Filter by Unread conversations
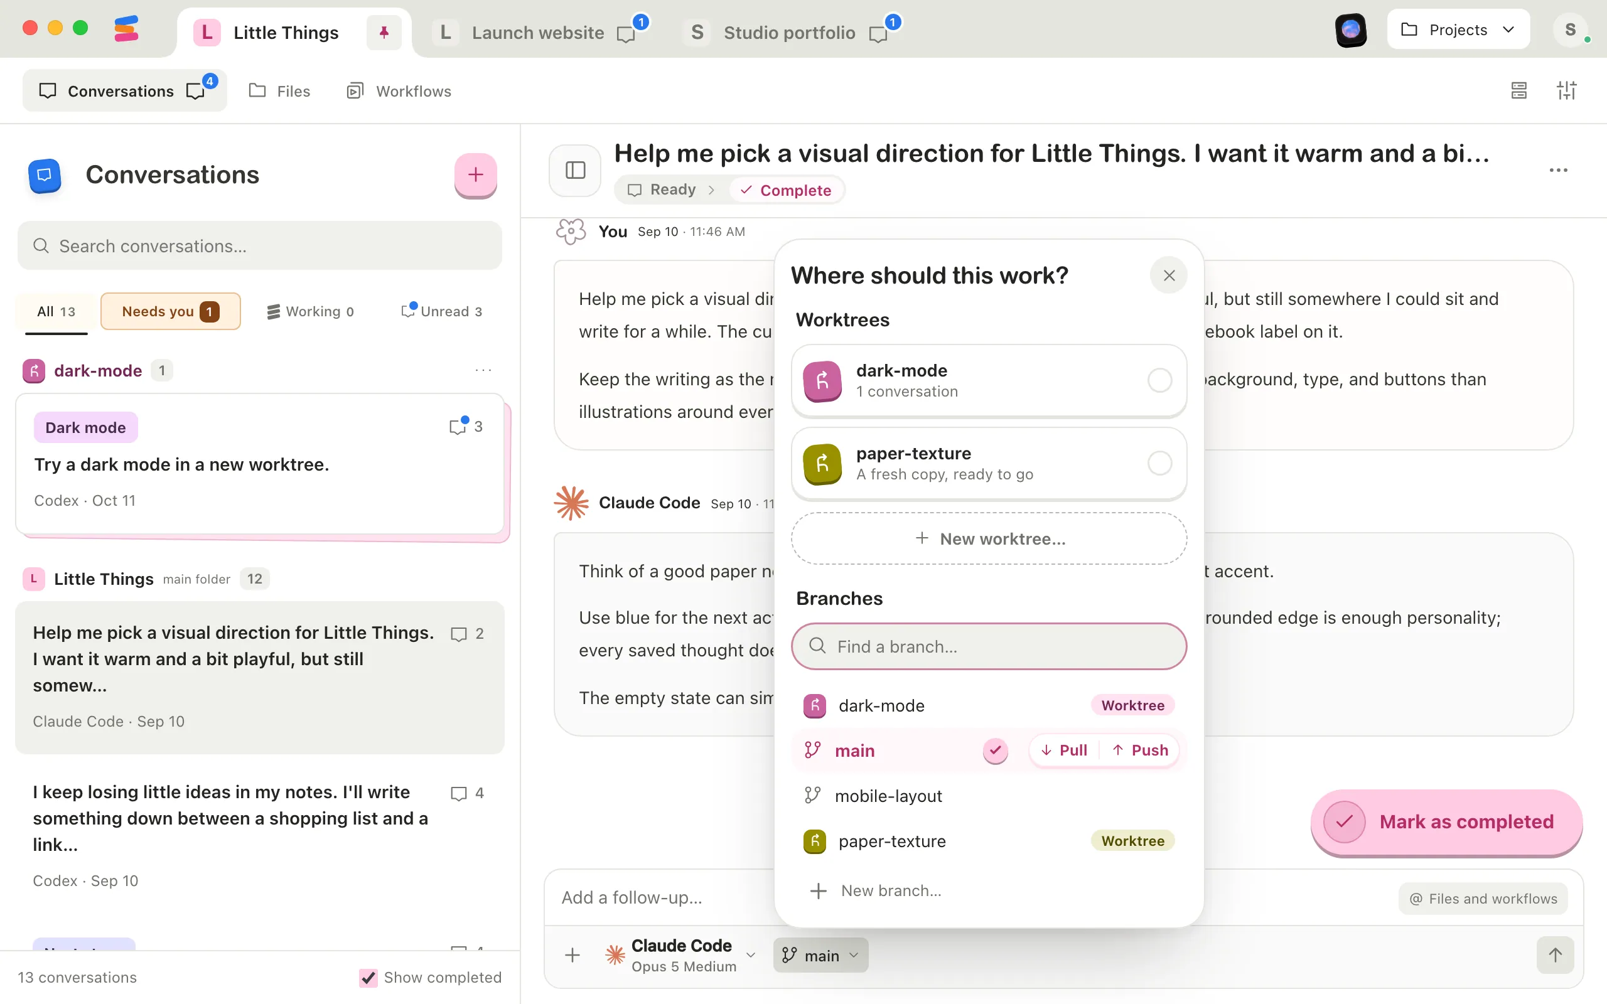The height and width of the screenshot is (1004, 1607). [x=441, y=311]
